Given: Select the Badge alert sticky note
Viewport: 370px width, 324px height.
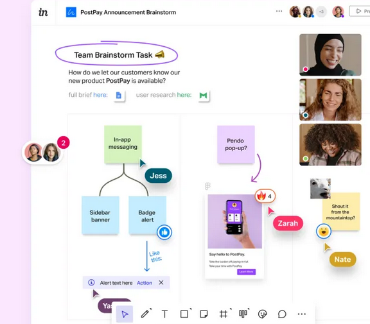Looking at the screenshot, I should (x=147, y=215).
